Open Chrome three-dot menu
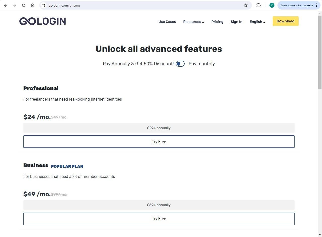Viewport: 322px width, 237px height. click(x=316, y=5)
